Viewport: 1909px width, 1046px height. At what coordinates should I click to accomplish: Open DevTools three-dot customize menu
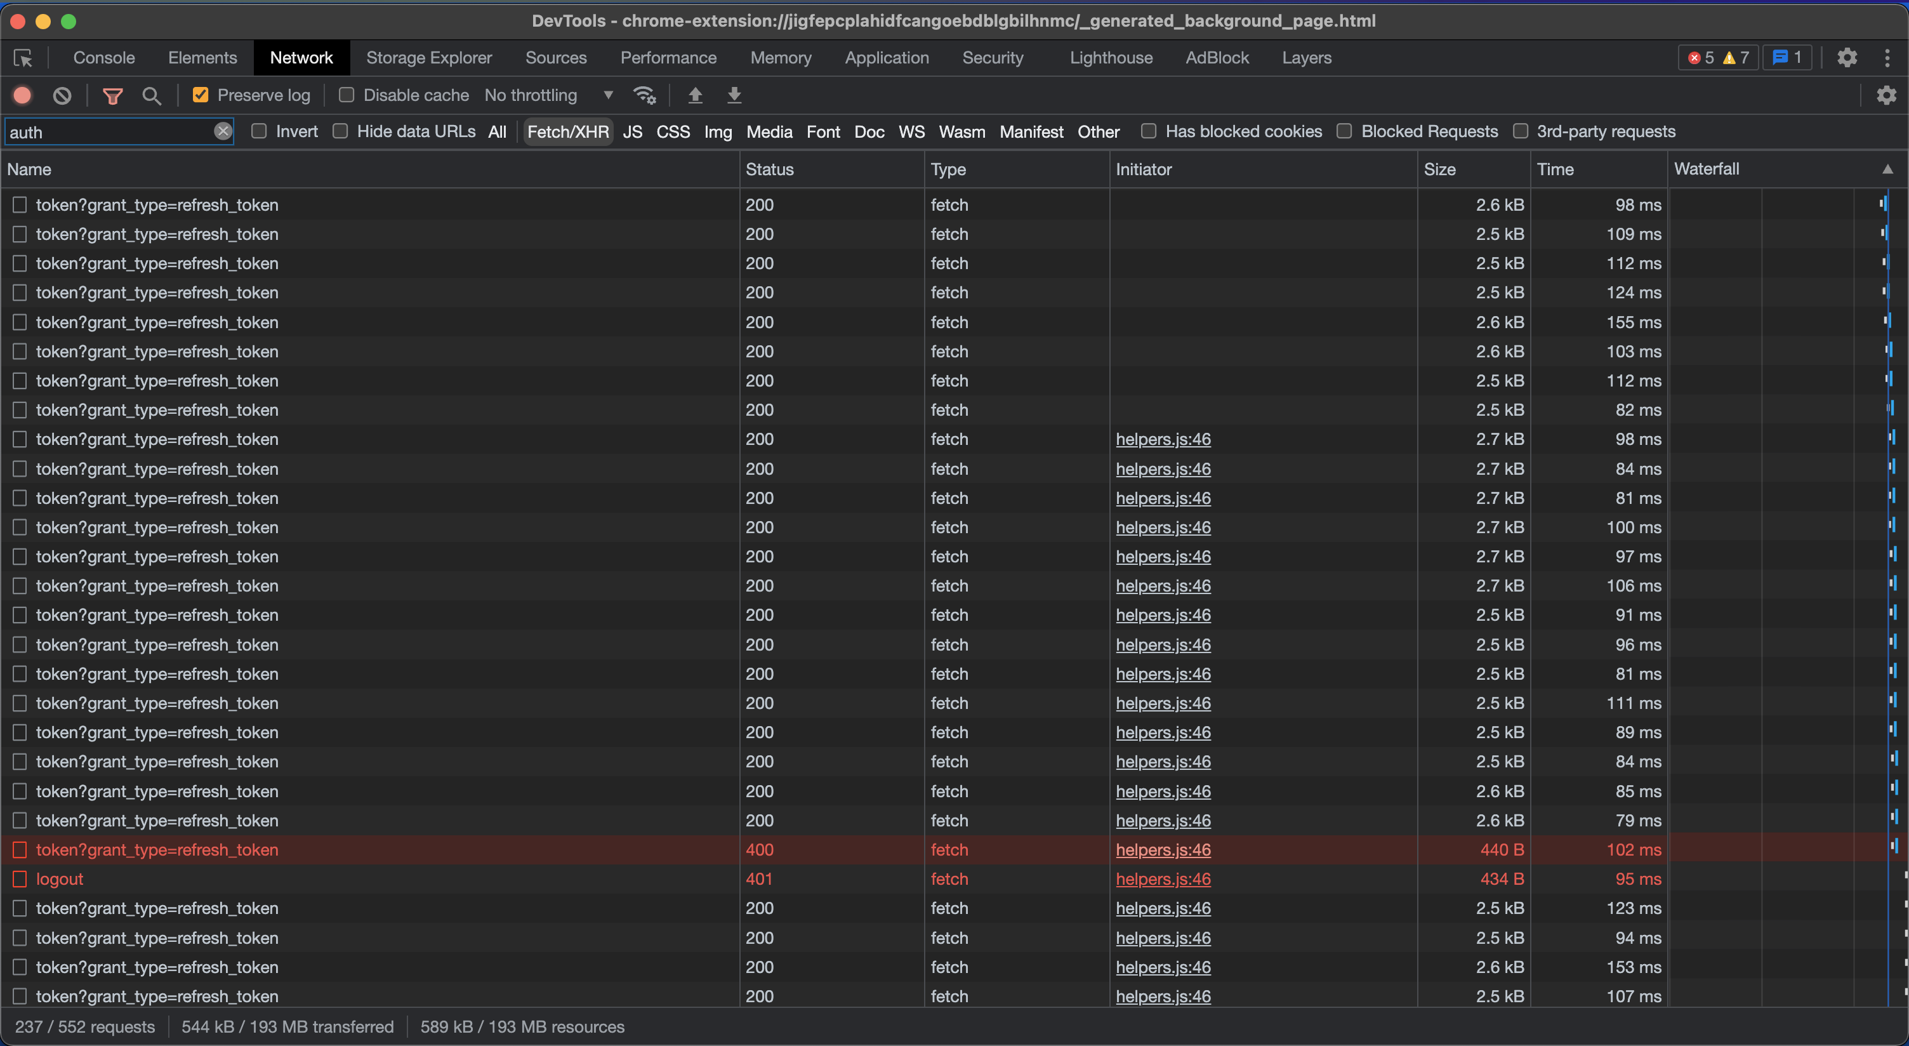pyautogui.click(x=1887, y=58)
